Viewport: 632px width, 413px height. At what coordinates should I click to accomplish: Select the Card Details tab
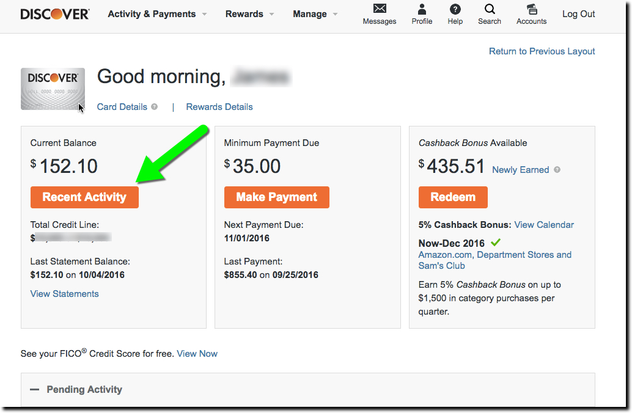click(122, 107)
